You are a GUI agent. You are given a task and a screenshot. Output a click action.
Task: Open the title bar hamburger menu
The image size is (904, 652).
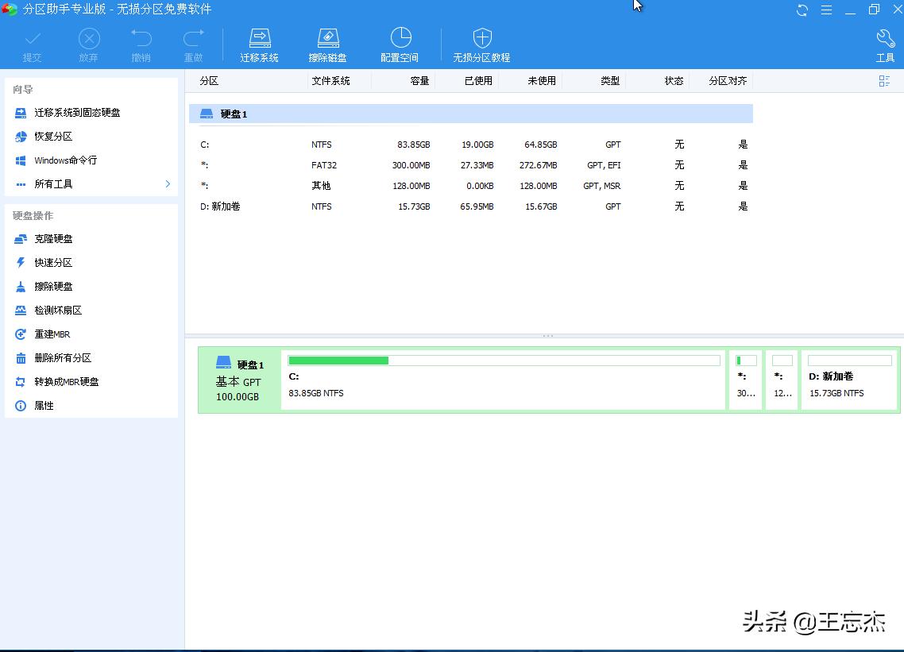click(x=826, y=10)
